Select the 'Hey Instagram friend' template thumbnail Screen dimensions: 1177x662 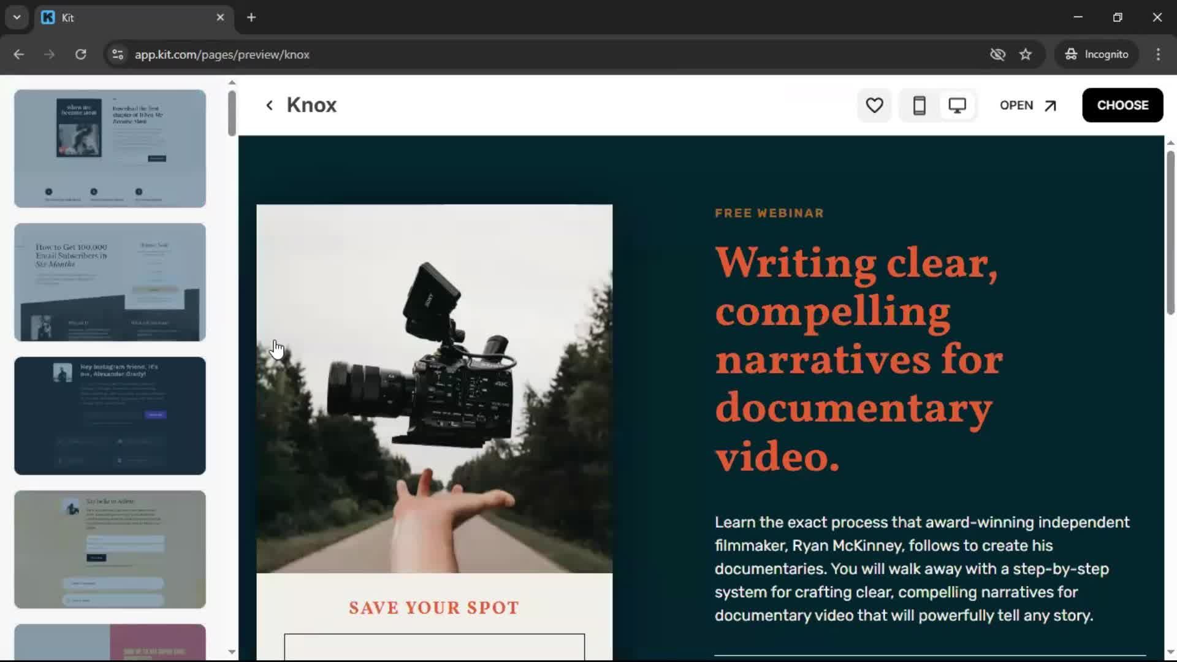tap(109, 416)
